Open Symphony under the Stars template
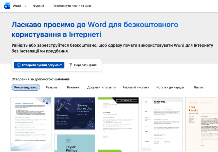Viewport: 218px width, 152px height. [75, 113]
